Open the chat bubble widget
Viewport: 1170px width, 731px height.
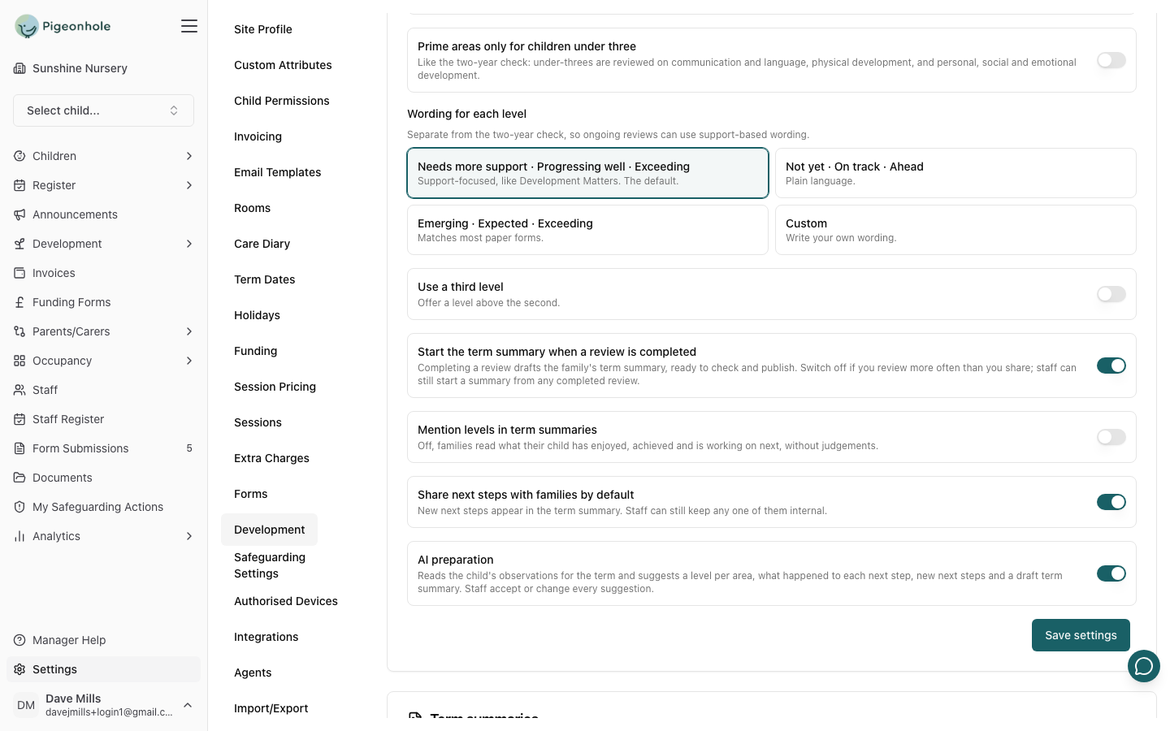[1144, 666]
